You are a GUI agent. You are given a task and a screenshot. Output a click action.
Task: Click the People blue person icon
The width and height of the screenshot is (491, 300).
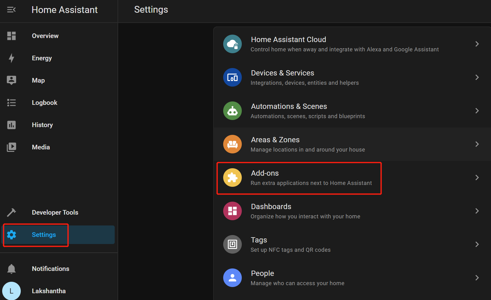click(x=232, y=278)
